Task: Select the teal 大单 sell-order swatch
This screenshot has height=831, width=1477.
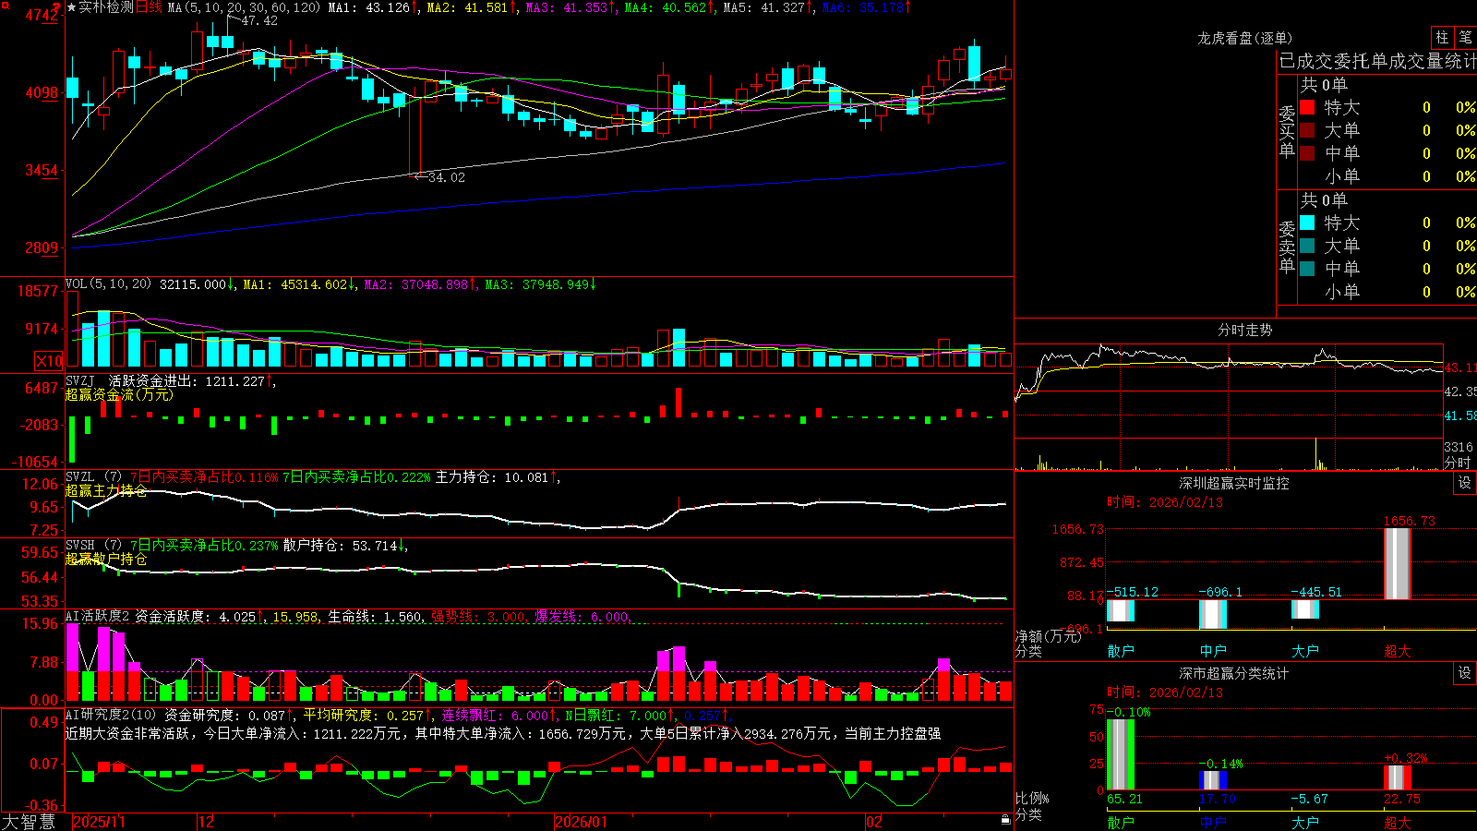Action: click(1307, 246)
